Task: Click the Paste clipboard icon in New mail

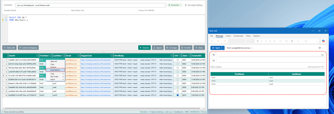Action: [x=218, y=41]
